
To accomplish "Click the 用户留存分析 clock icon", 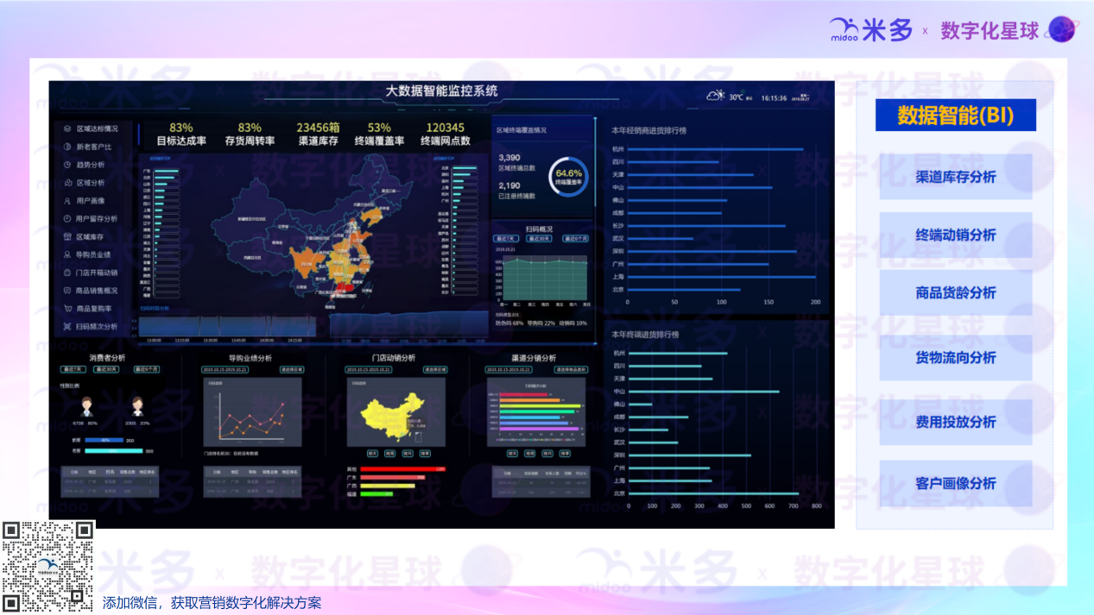I will pyautogui.click(x=67, y=219).
